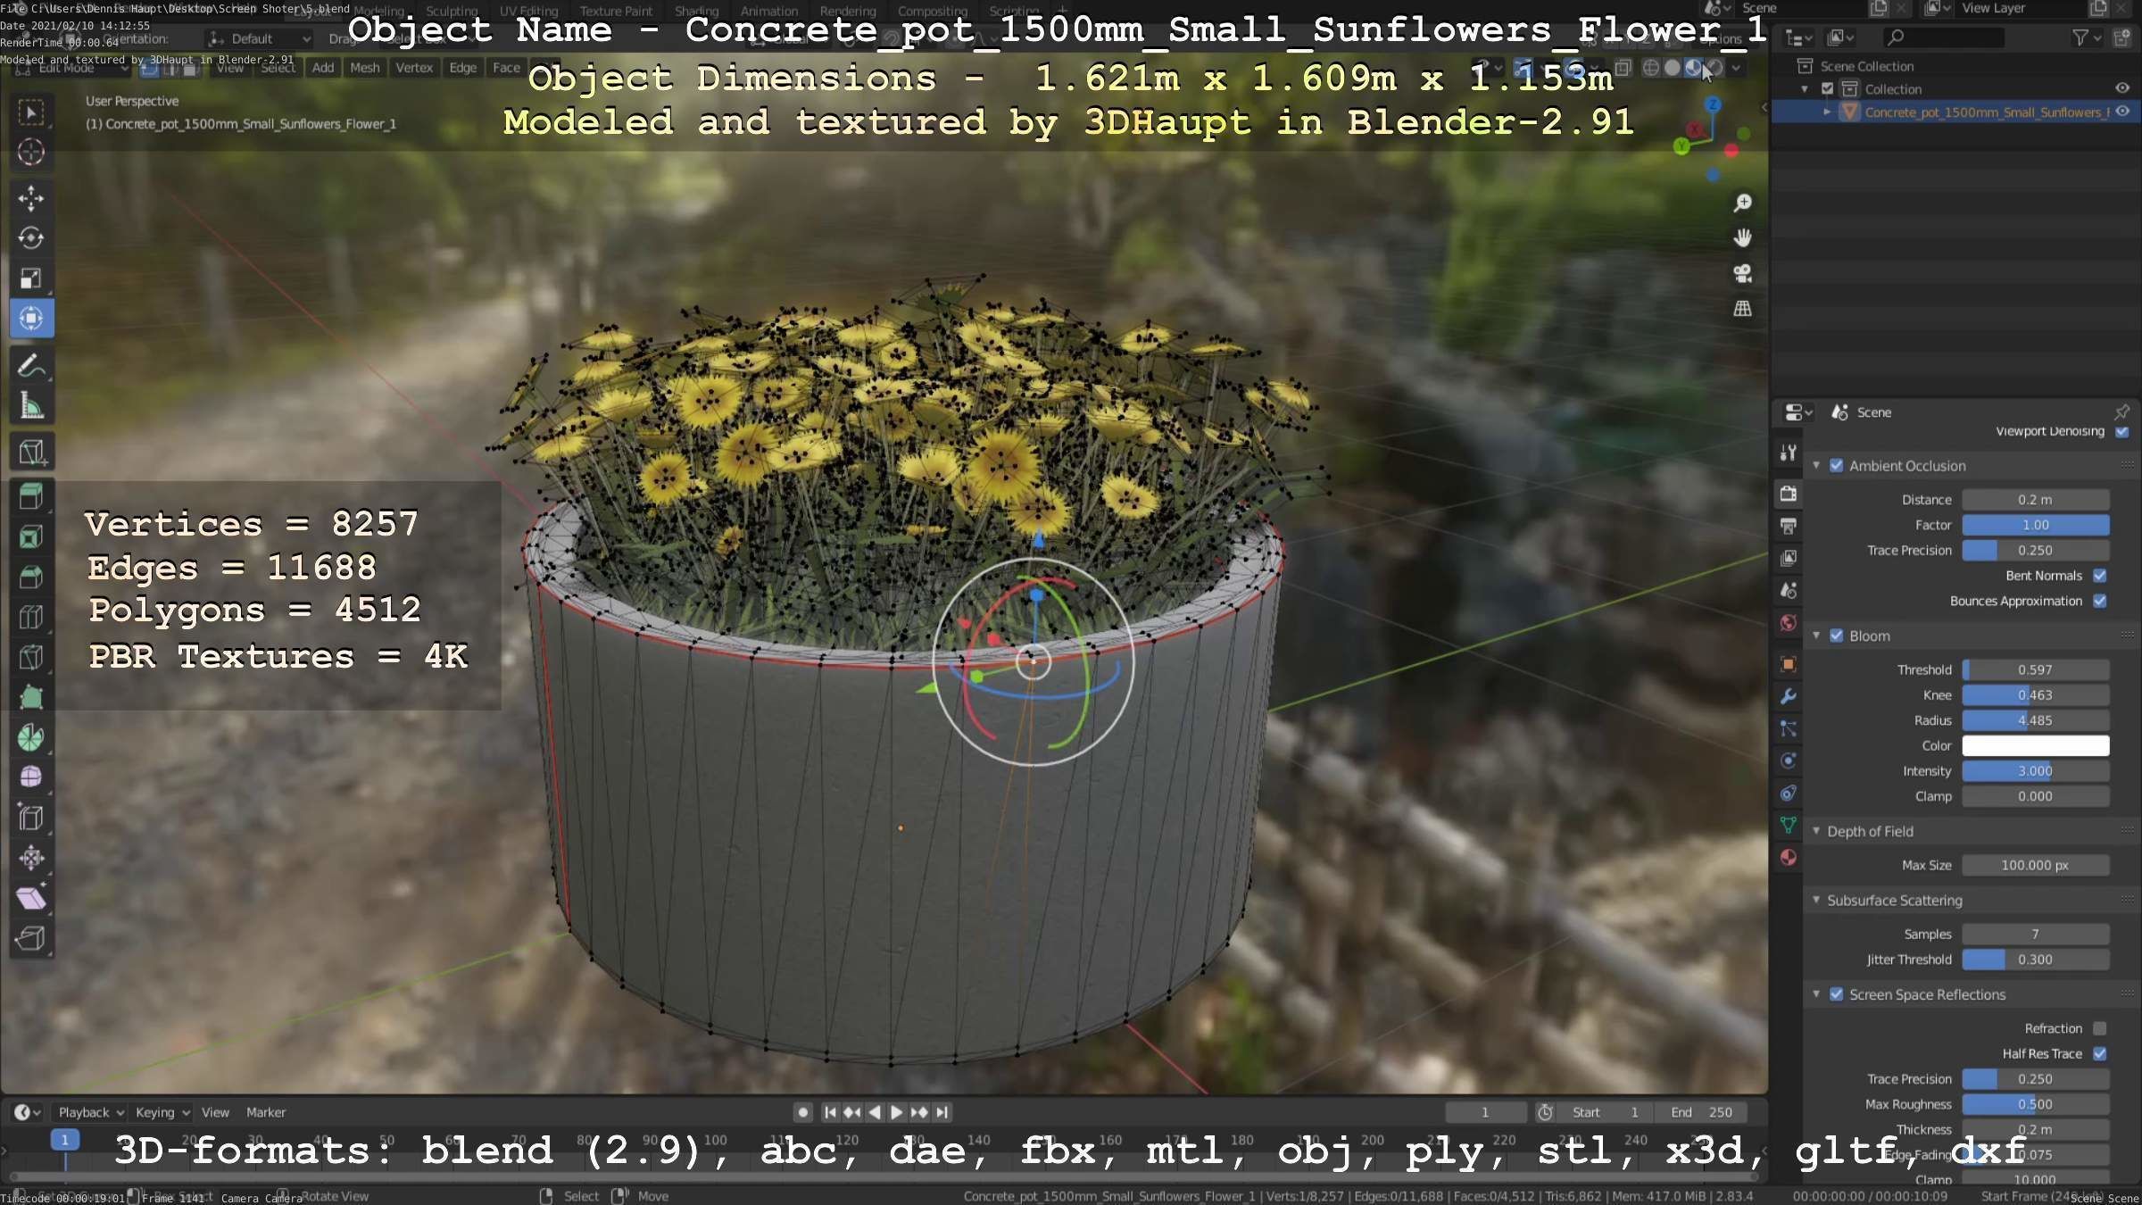Select the Transform tool
The width and height of the screenshot is (2142, 1205).
(x=31, y=319)
